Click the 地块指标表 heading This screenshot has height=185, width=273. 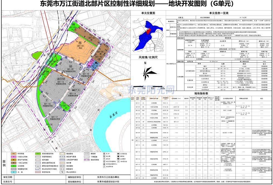[201, 93]
